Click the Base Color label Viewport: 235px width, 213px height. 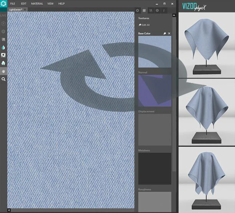[x=144, y=34]
